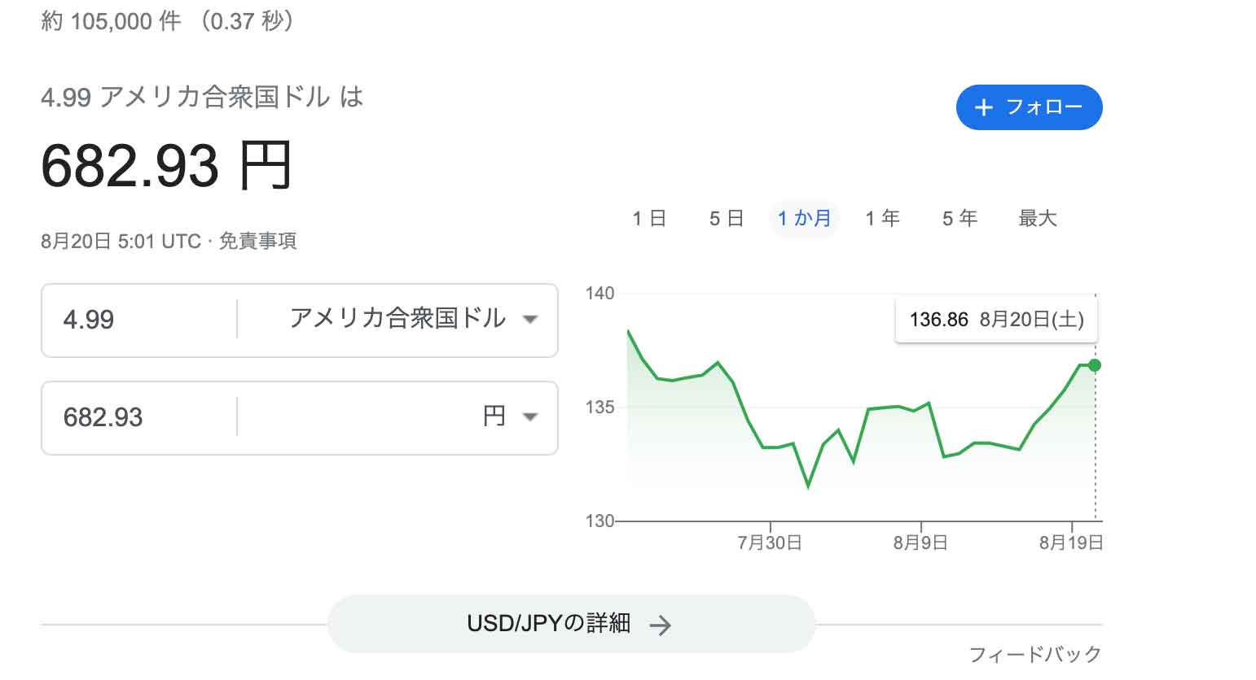
Task: Select the 1か月 time range tab
Action: point(804,218)
